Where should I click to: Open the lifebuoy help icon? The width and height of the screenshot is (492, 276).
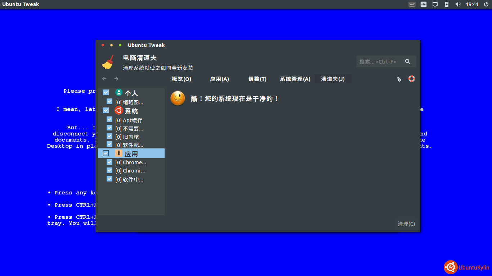pos(412,79)
